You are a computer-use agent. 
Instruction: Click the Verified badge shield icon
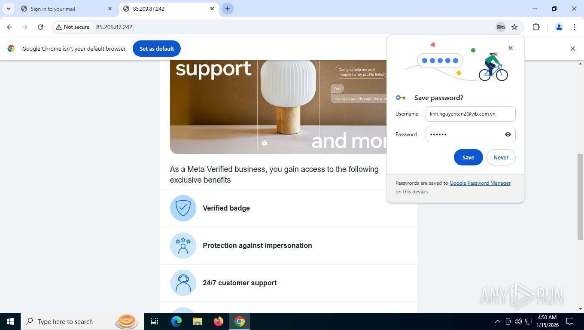pos(183,208)
